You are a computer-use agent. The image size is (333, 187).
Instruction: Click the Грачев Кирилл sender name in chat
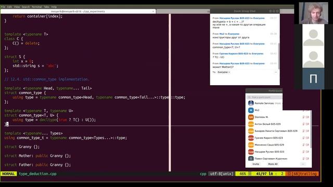[x=234, y=54]
